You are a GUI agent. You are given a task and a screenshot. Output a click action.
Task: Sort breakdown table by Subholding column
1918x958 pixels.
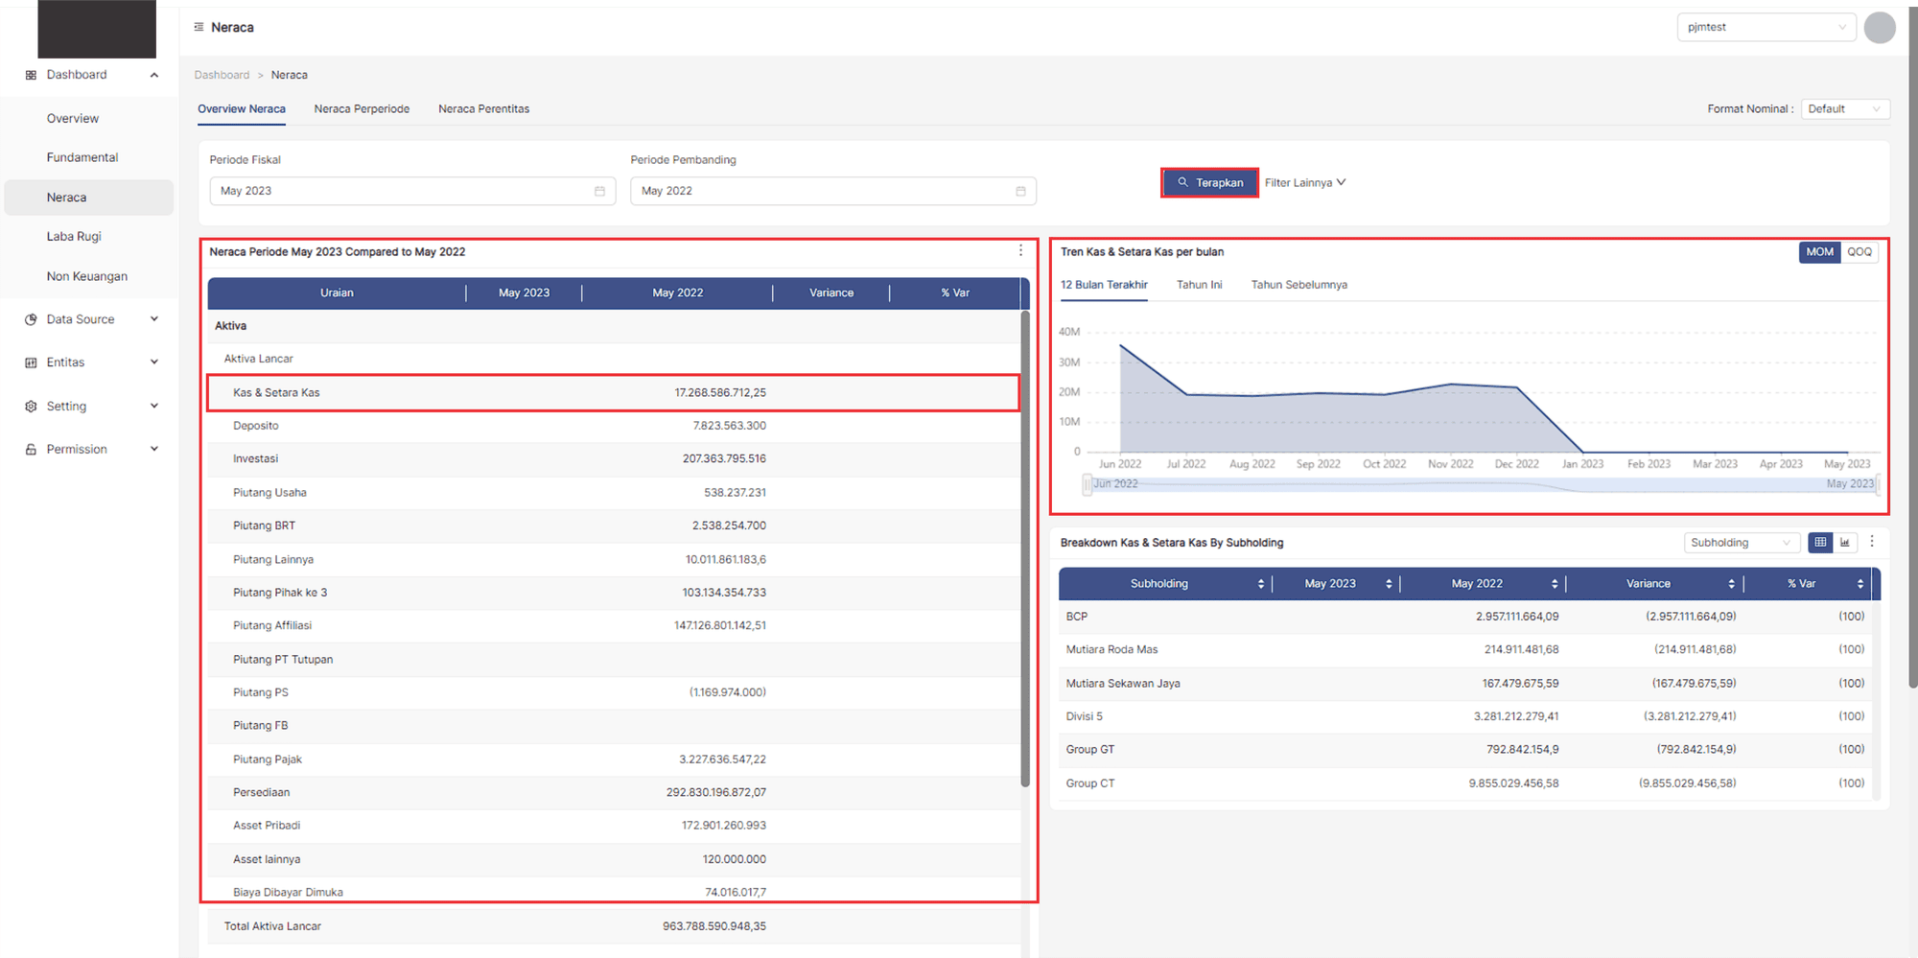(1260, 584)
